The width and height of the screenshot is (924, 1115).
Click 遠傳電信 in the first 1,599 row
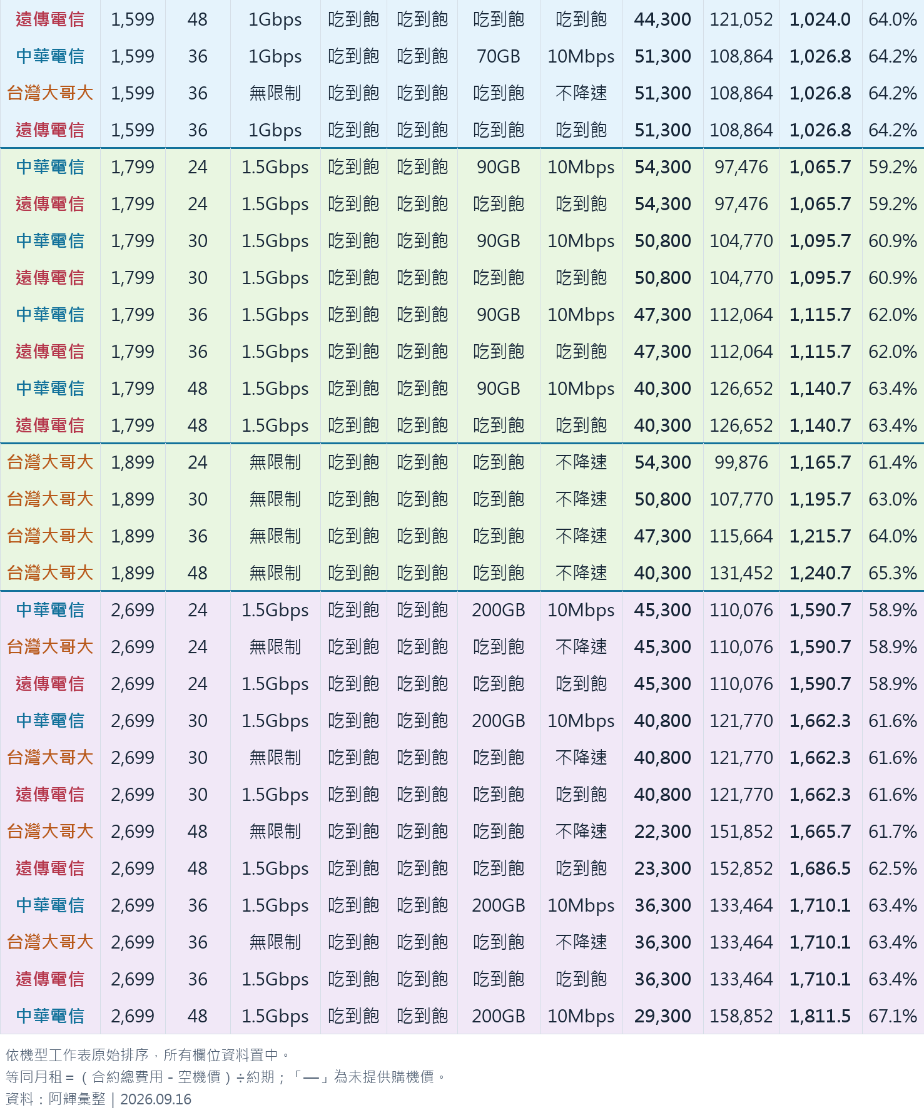pos(50,19)
